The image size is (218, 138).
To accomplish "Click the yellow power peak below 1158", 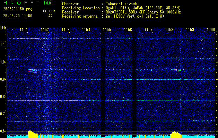I will tap(175, 135).
